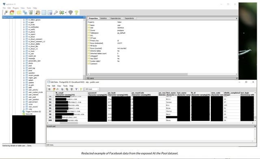Refresh the selected object in pgAdmin toolbar

click(12, 13)
